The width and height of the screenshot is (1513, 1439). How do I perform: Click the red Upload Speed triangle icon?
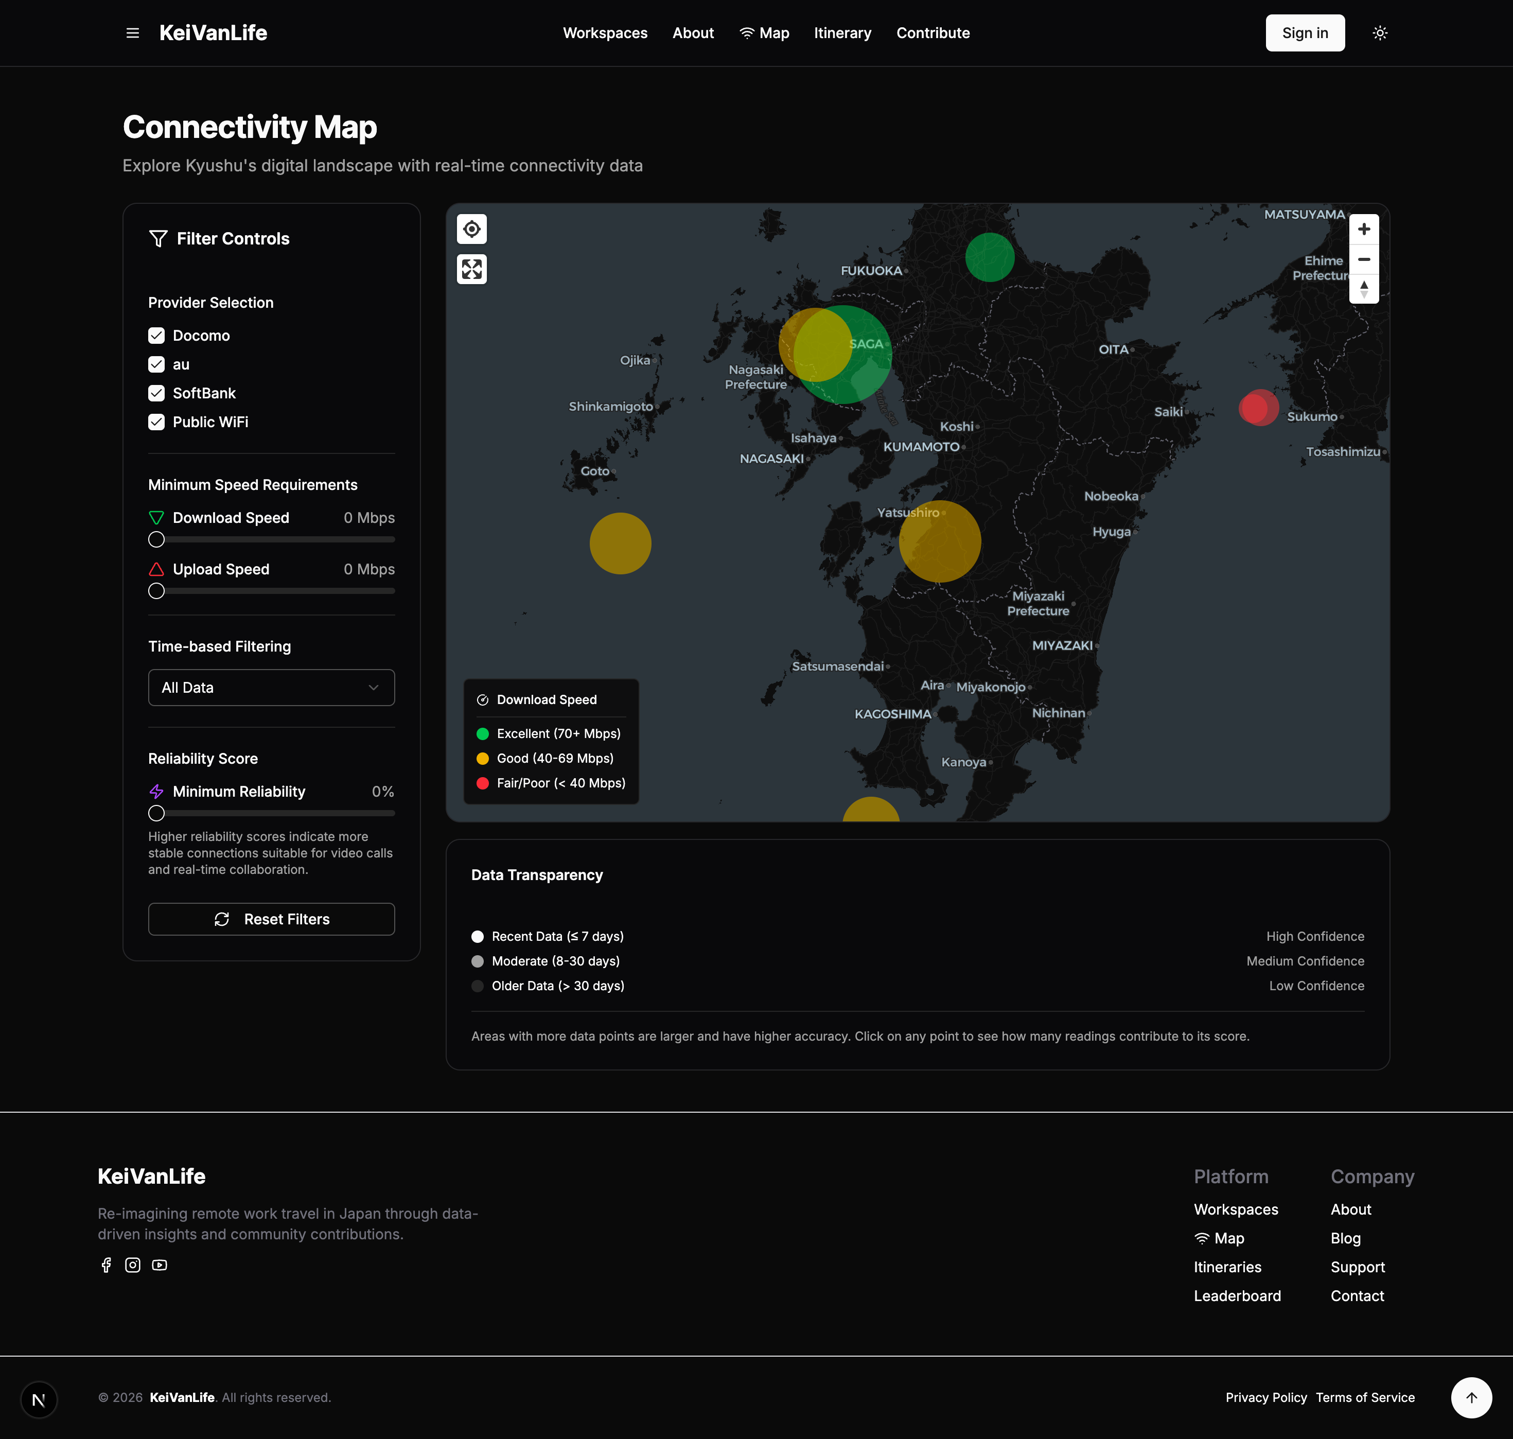(156, 569)
